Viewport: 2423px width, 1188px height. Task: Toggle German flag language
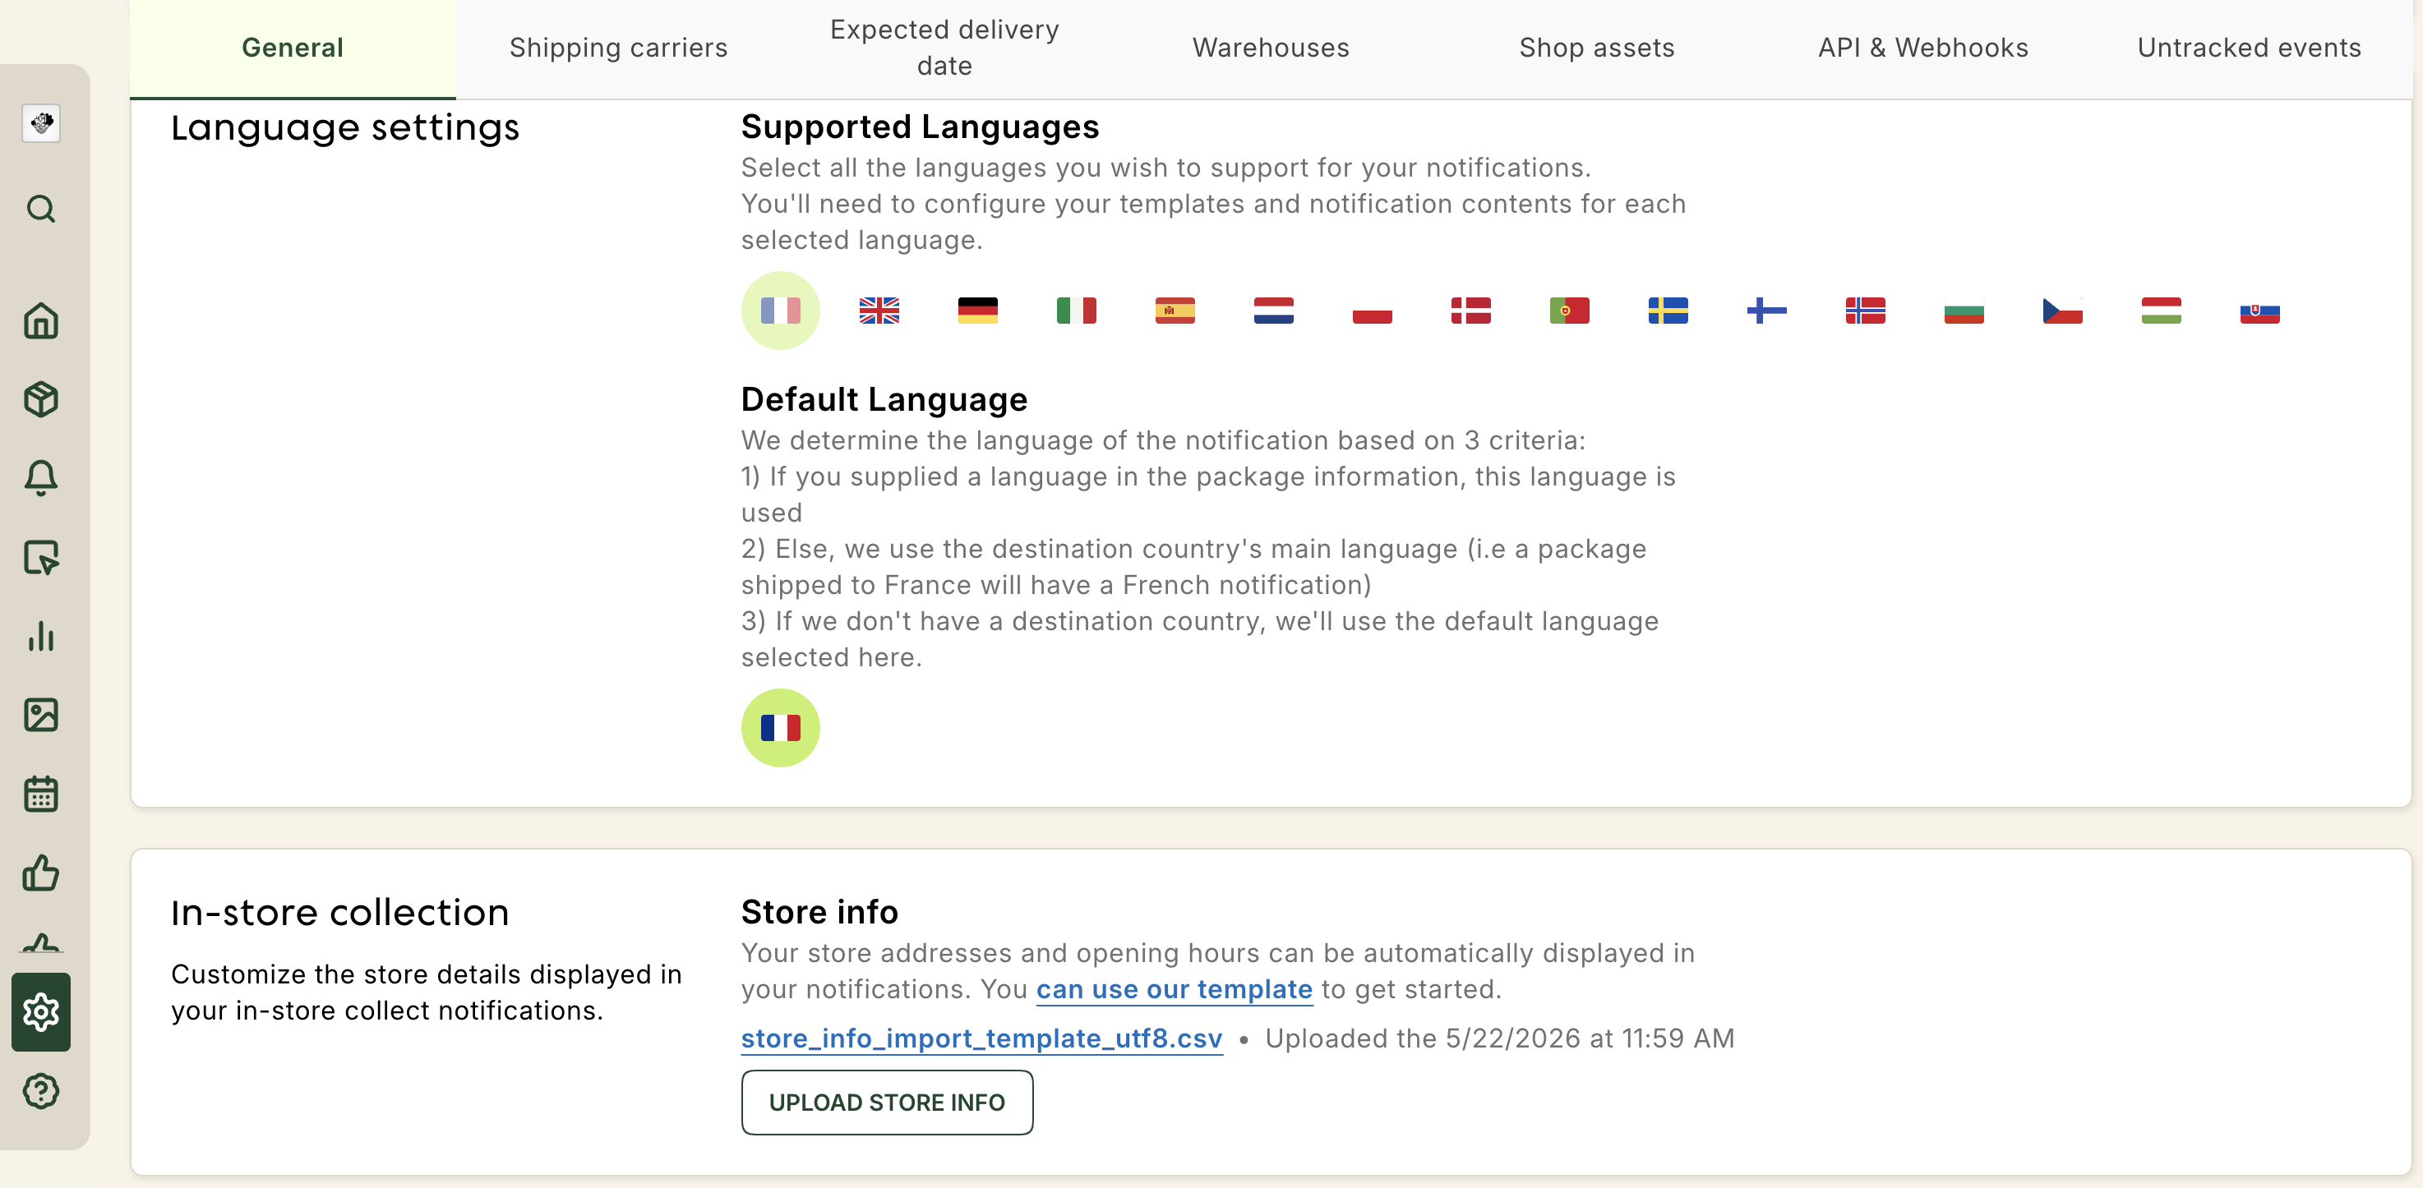(x=977, y=311)
